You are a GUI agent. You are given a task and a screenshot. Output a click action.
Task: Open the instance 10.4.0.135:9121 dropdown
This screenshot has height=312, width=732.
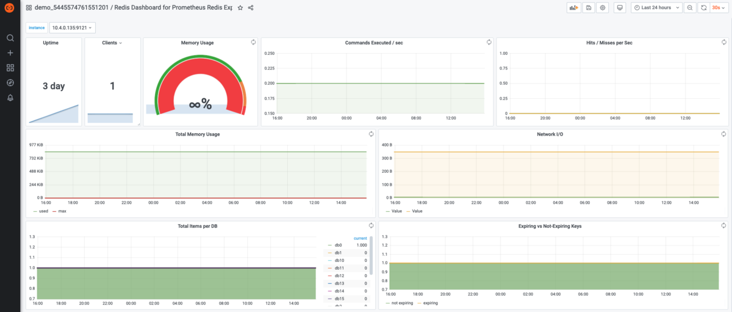click(72, 27)
